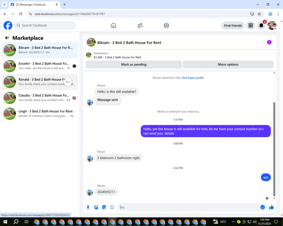Open Windows Task View
Image resolution: width=283 pixels, height=226 pixels.
27,221
